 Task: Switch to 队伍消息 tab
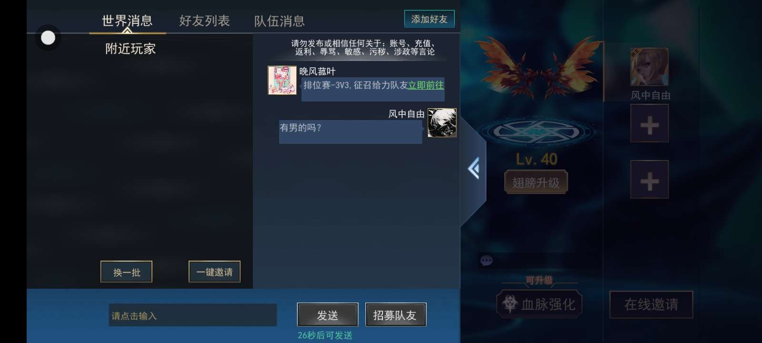[x=280, y=21]
